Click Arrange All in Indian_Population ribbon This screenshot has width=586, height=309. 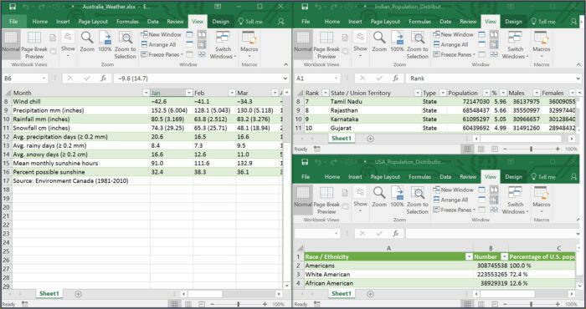coord(450,44)
